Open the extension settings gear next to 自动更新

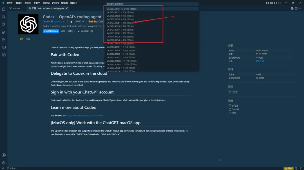[92, 31]
